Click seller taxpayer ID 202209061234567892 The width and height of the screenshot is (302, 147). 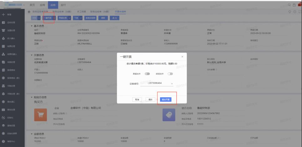(x=209, y=113)
